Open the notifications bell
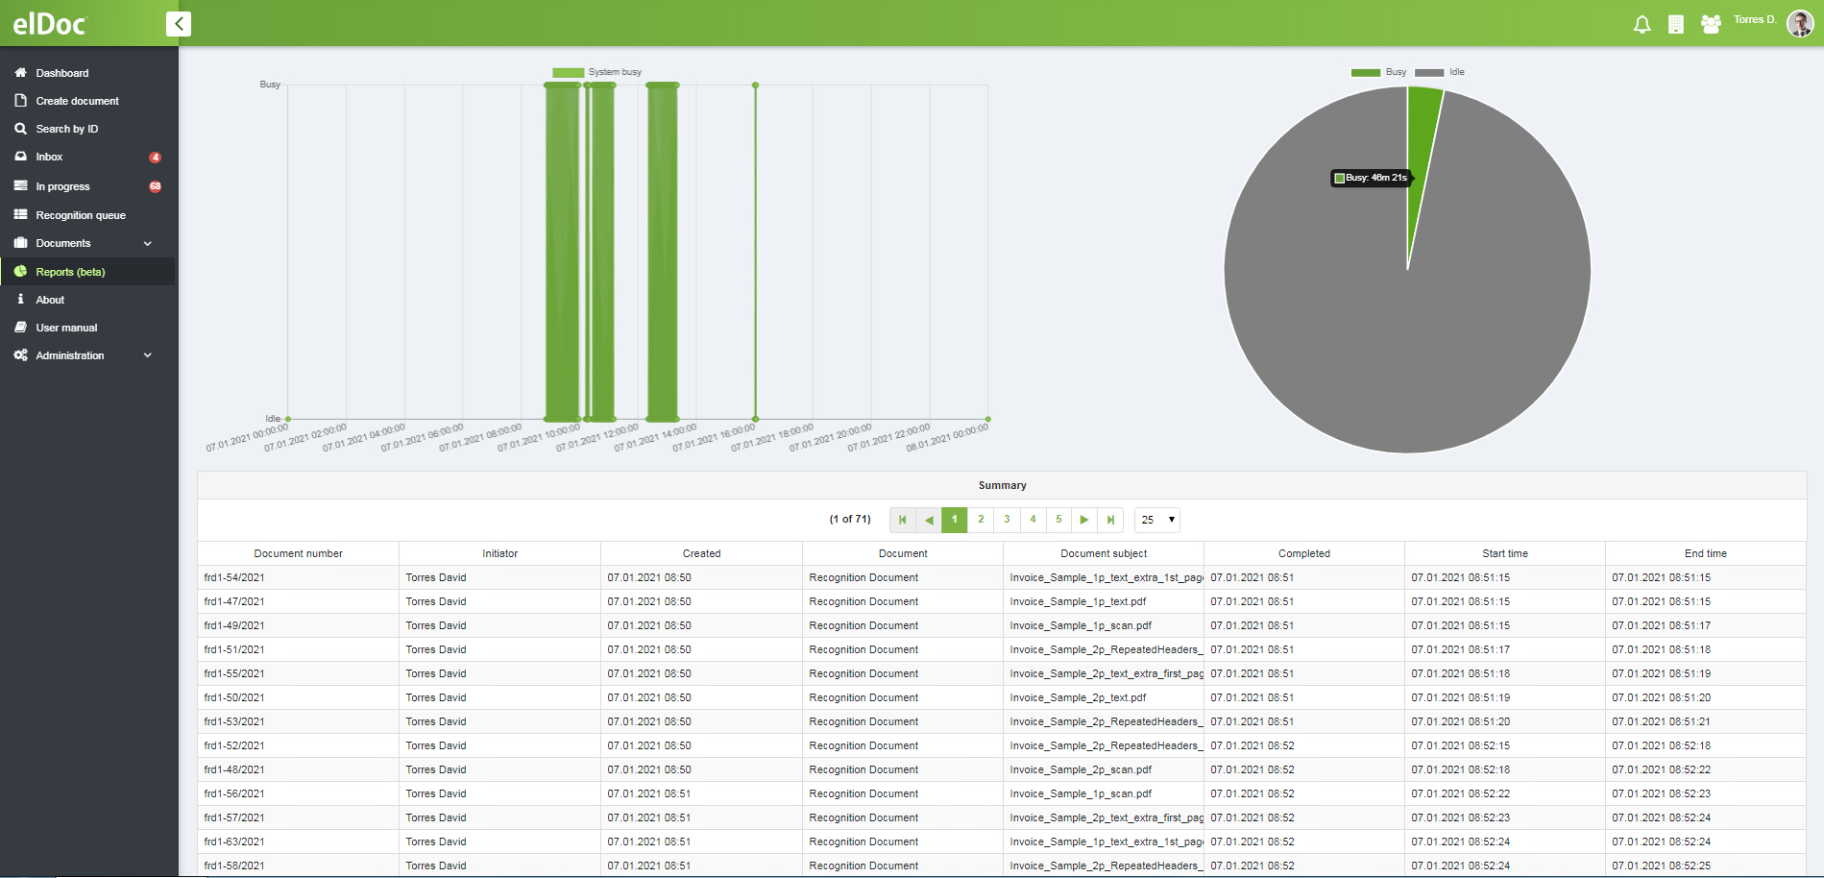 coord(1642,23)
